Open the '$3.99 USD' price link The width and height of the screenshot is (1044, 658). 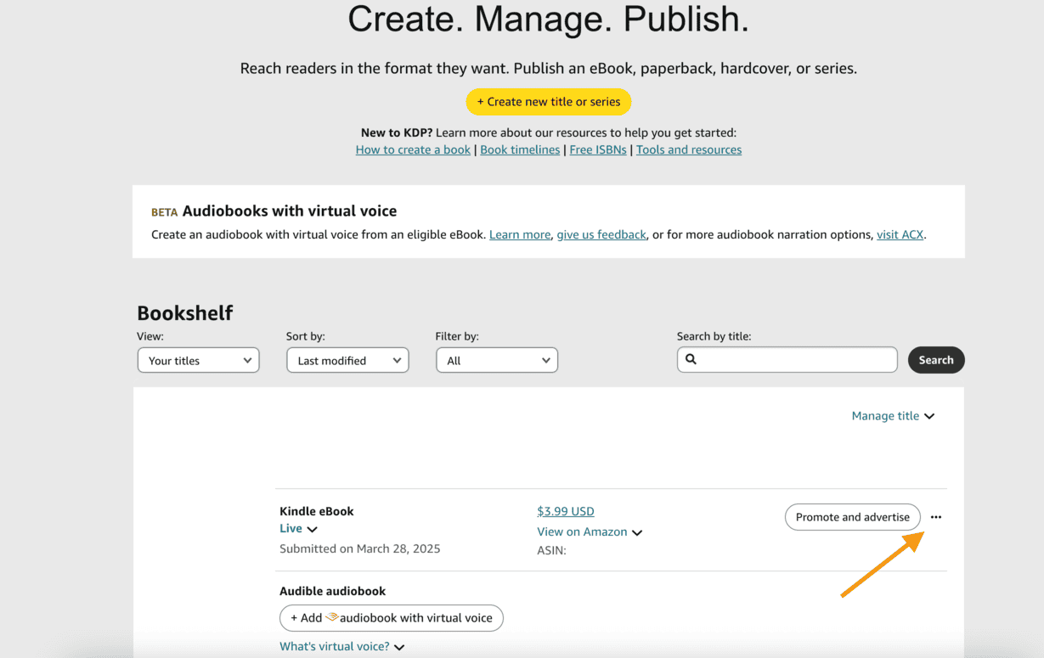[566, 511]
